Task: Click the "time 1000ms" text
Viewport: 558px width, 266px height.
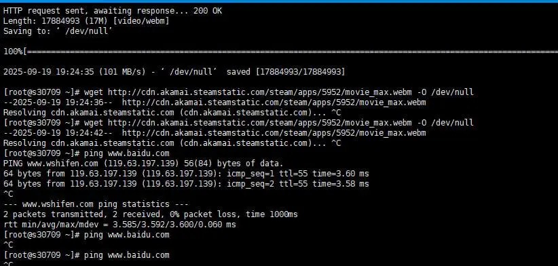Action: (272, 214)
